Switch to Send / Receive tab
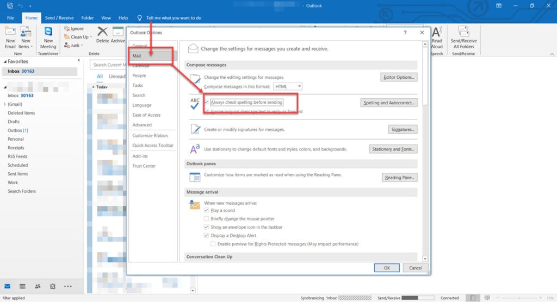Image resolution: width=557 pixels, height=302 pixels. coord(59,18)
